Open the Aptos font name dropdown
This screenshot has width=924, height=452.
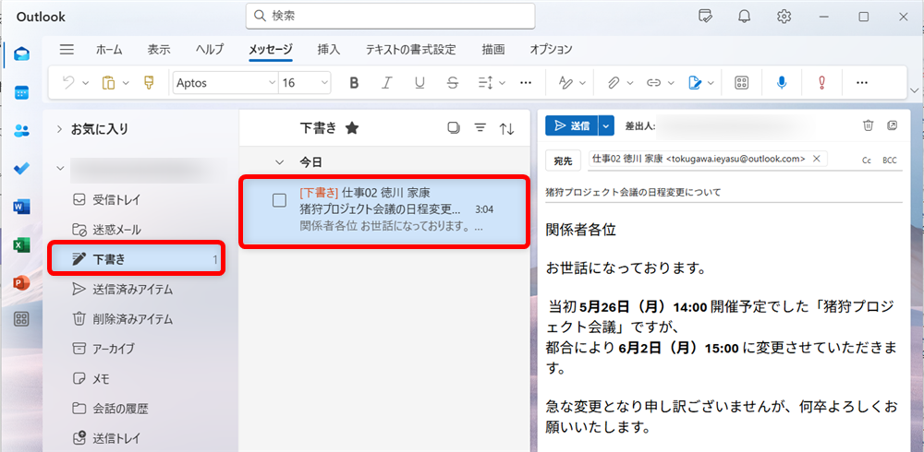pyautogui.click(x=272, y=83)
